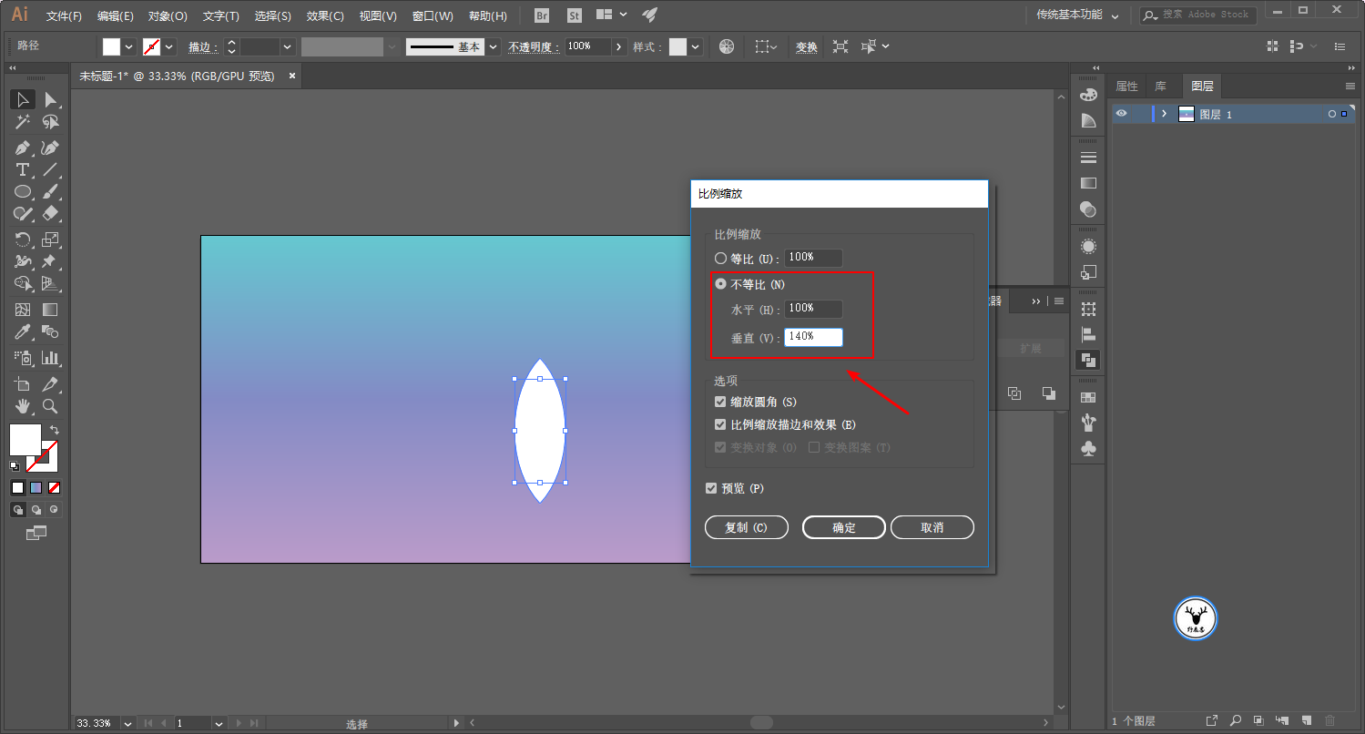Viewport: 1365px width, 734px height.
Task: Click the 水平 (H) input field
Action: pos(814,309)
